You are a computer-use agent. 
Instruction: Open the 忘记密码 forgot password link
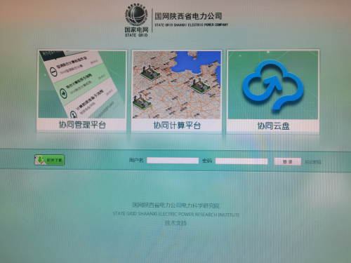(x=313, y=162)
